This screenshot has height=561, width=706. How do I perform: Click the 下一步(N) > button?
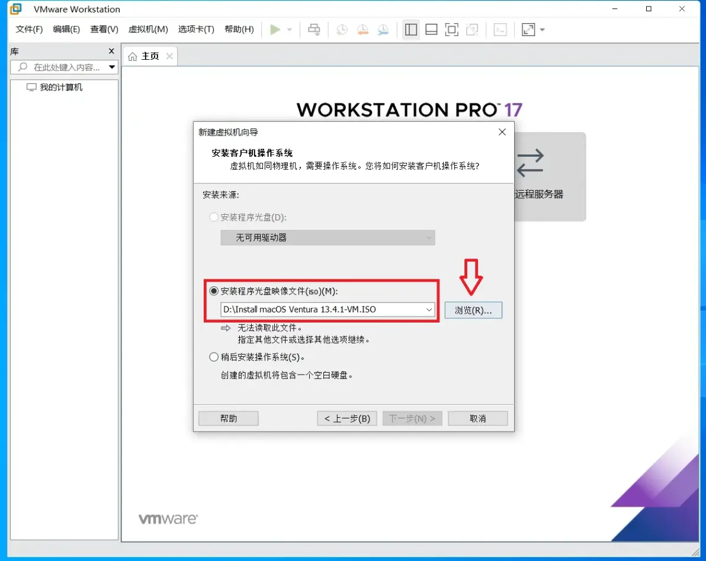coord(412,418)
